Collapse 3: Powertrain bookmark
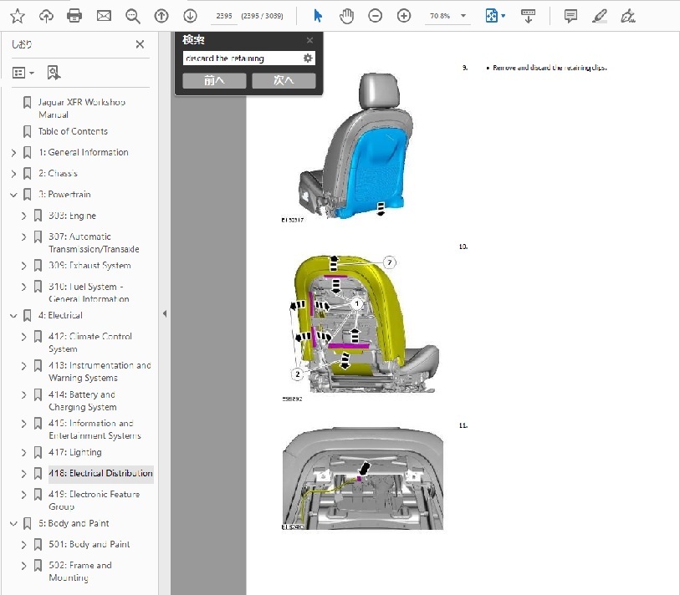The image size is (680, 595). (x=13, y=195)
